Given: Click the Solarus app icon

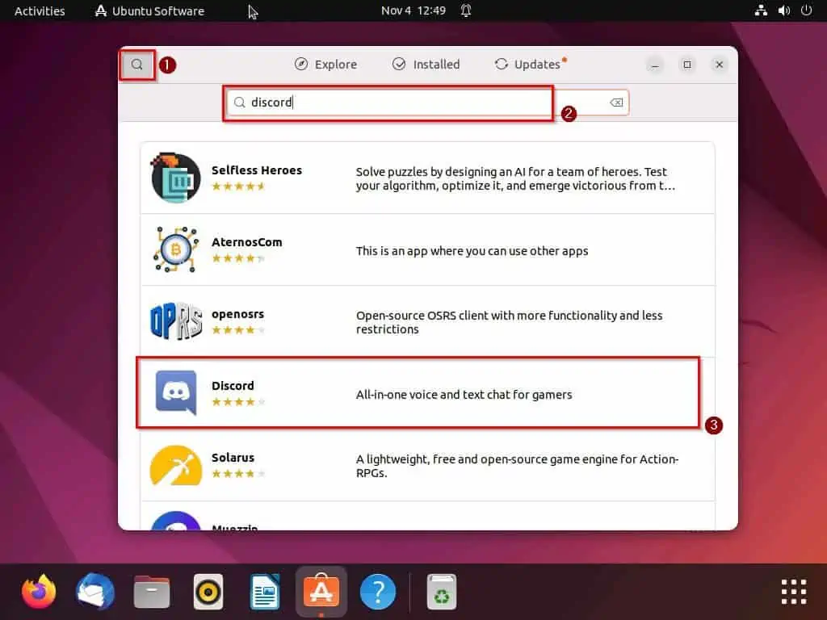Looking at the screenshot, I should (x=175, y=466).
